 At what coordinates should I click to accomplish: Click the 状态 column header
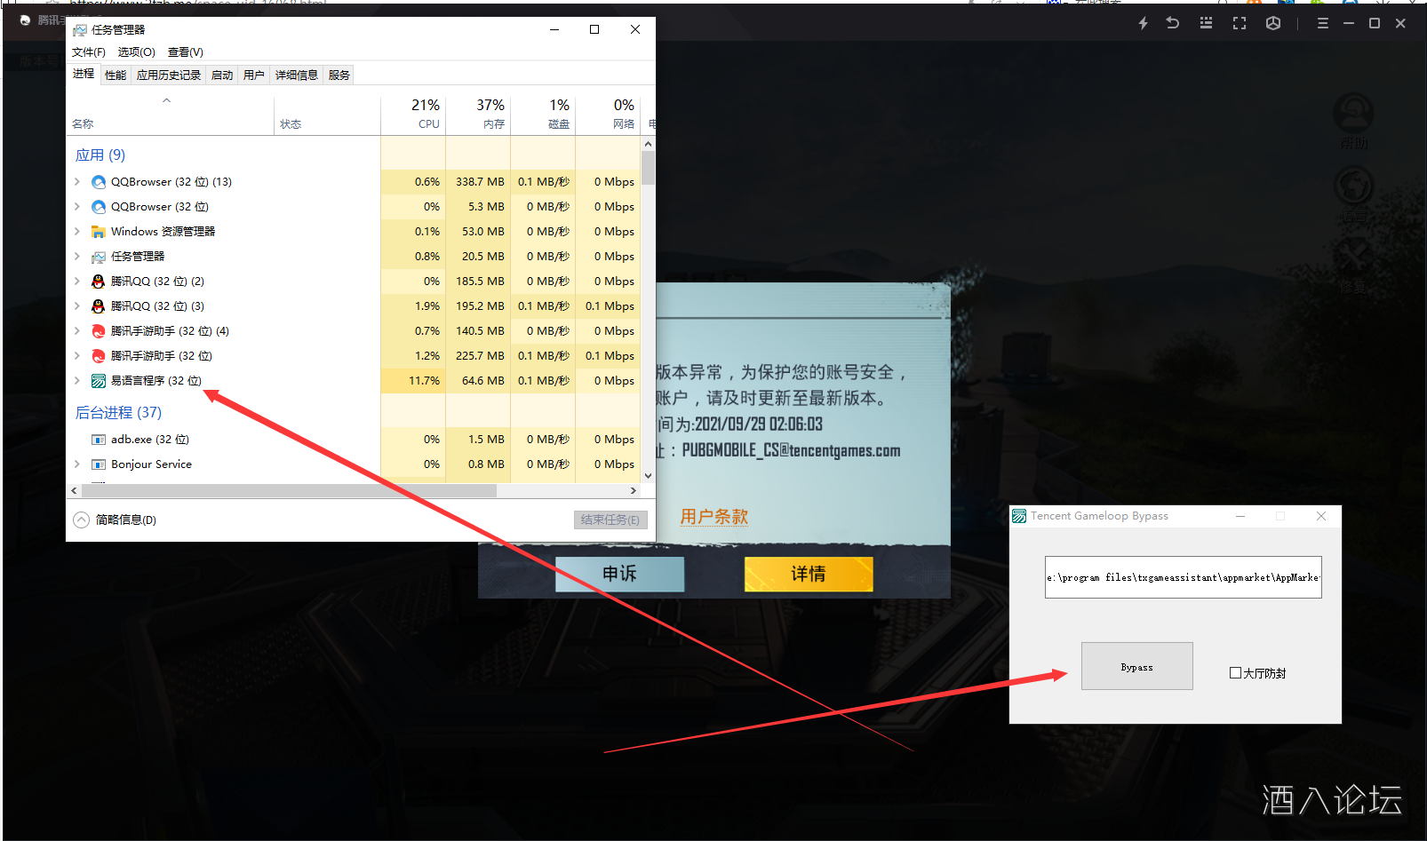click(x=327, y=115)
